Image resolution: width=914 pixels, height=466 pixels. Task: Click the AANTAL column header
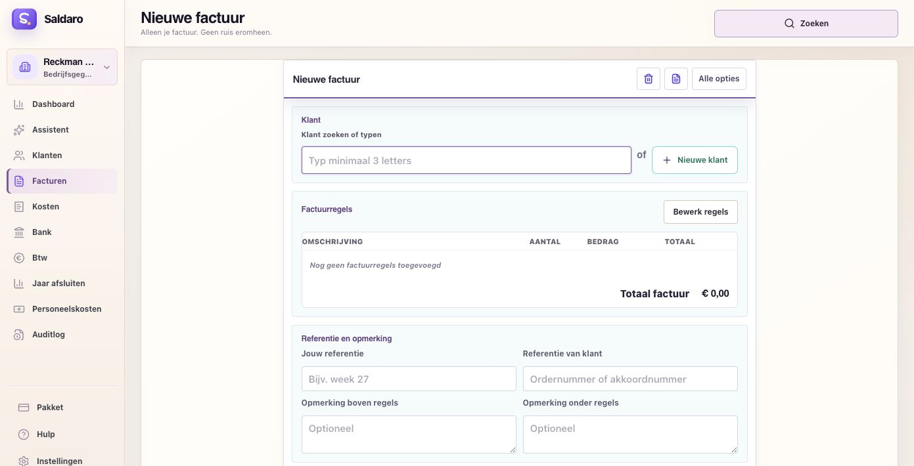point(545,242)
